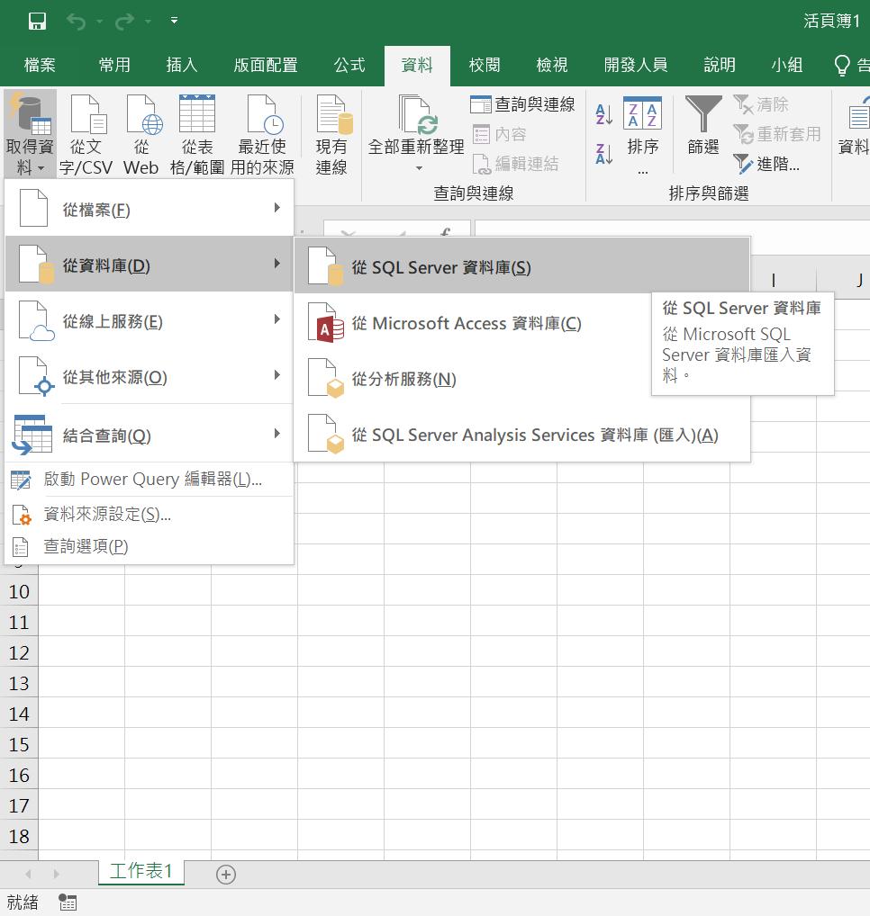Open the 排序 sort dialog
The height and width of the screenshot is (916, 870).
pyautogui.click(x=642, y=136)
